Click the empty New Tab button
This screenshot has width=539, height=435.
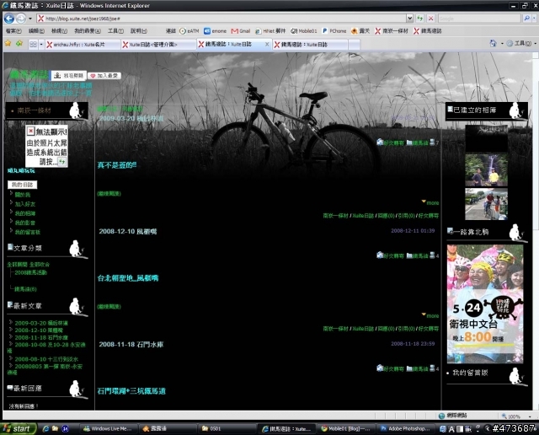[355, 45]
